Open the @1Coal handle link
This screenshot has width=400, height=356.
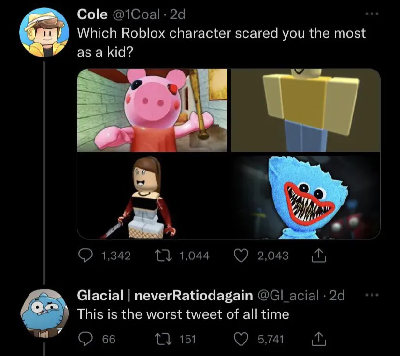(x=137, y=15)
